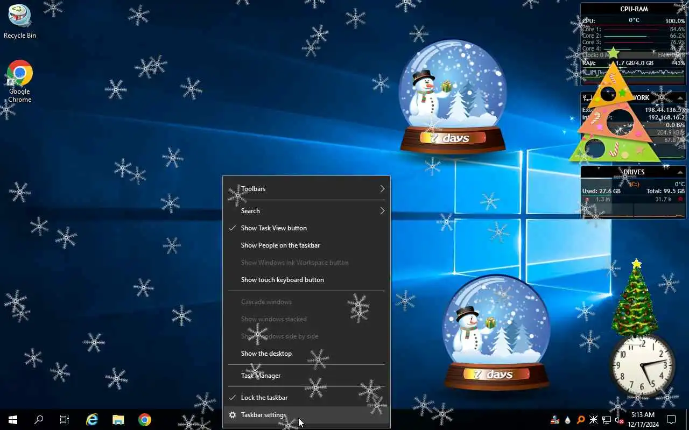
Task: Open the Recycle Bin desktop icon
Action: tap(20, 22)
